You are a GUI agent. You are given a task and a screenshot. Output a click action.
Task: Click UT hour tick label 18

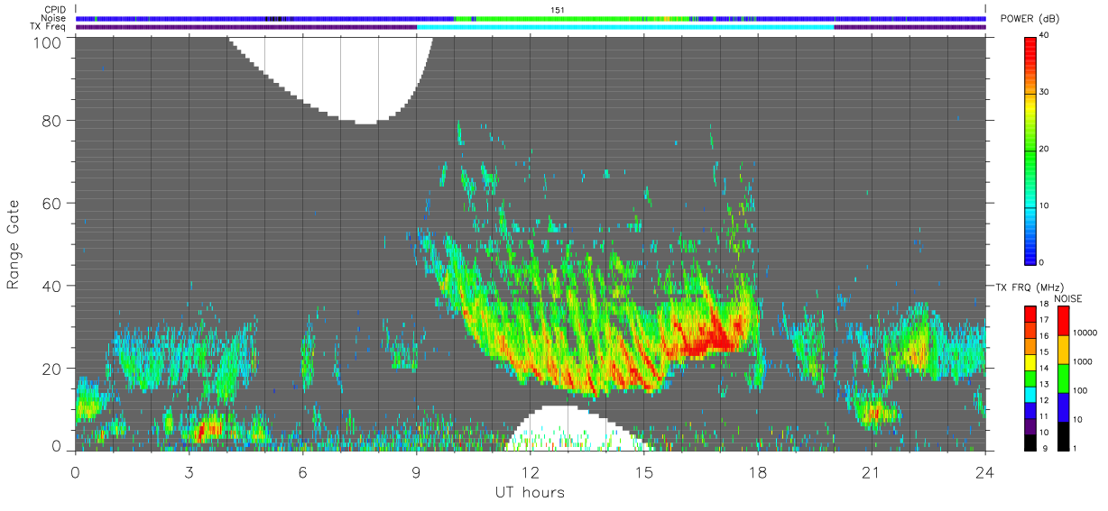(758, 471)
